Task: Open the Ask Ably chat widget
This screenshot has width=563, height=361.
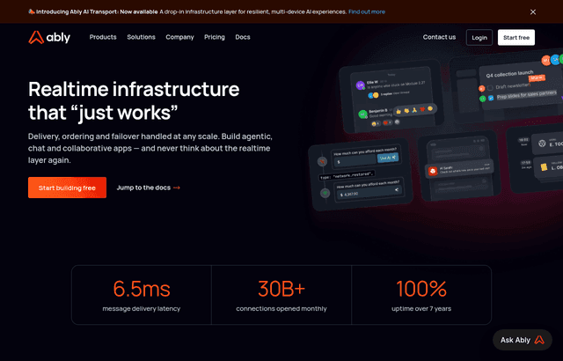Action: 522,340
